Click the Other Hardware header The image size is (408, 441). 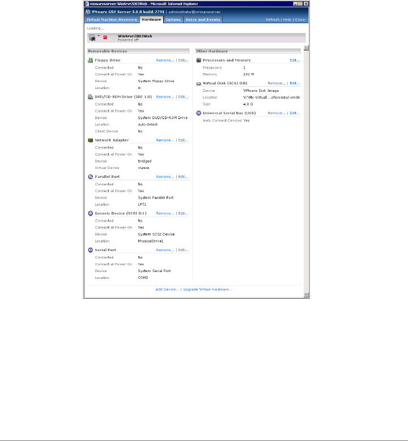click(248, 51)
